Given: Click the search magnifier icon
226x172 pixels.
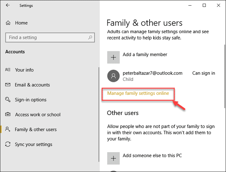Looking at the screenshot, I should click(x=90, y=37).
